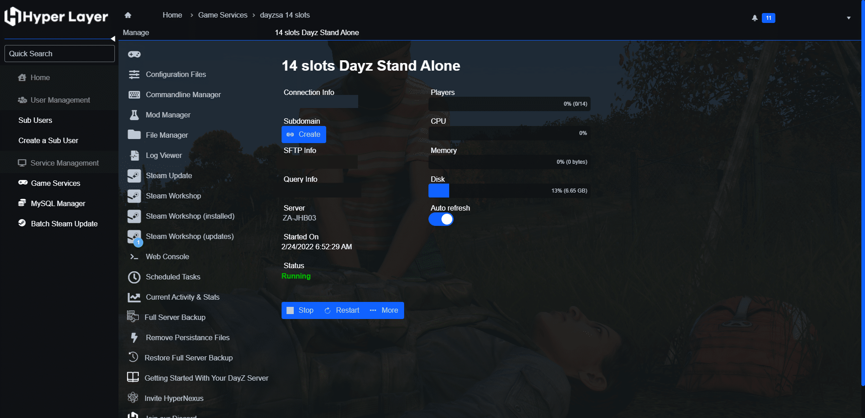The image size is (865, 418).
Task: Click the Current Activity & Stats chart icon
Action: pos(134,297)
